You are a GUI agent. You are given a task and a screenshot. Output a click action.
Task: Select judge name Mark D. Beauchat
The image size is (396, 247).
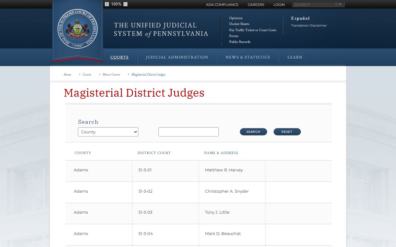point(223,234)
